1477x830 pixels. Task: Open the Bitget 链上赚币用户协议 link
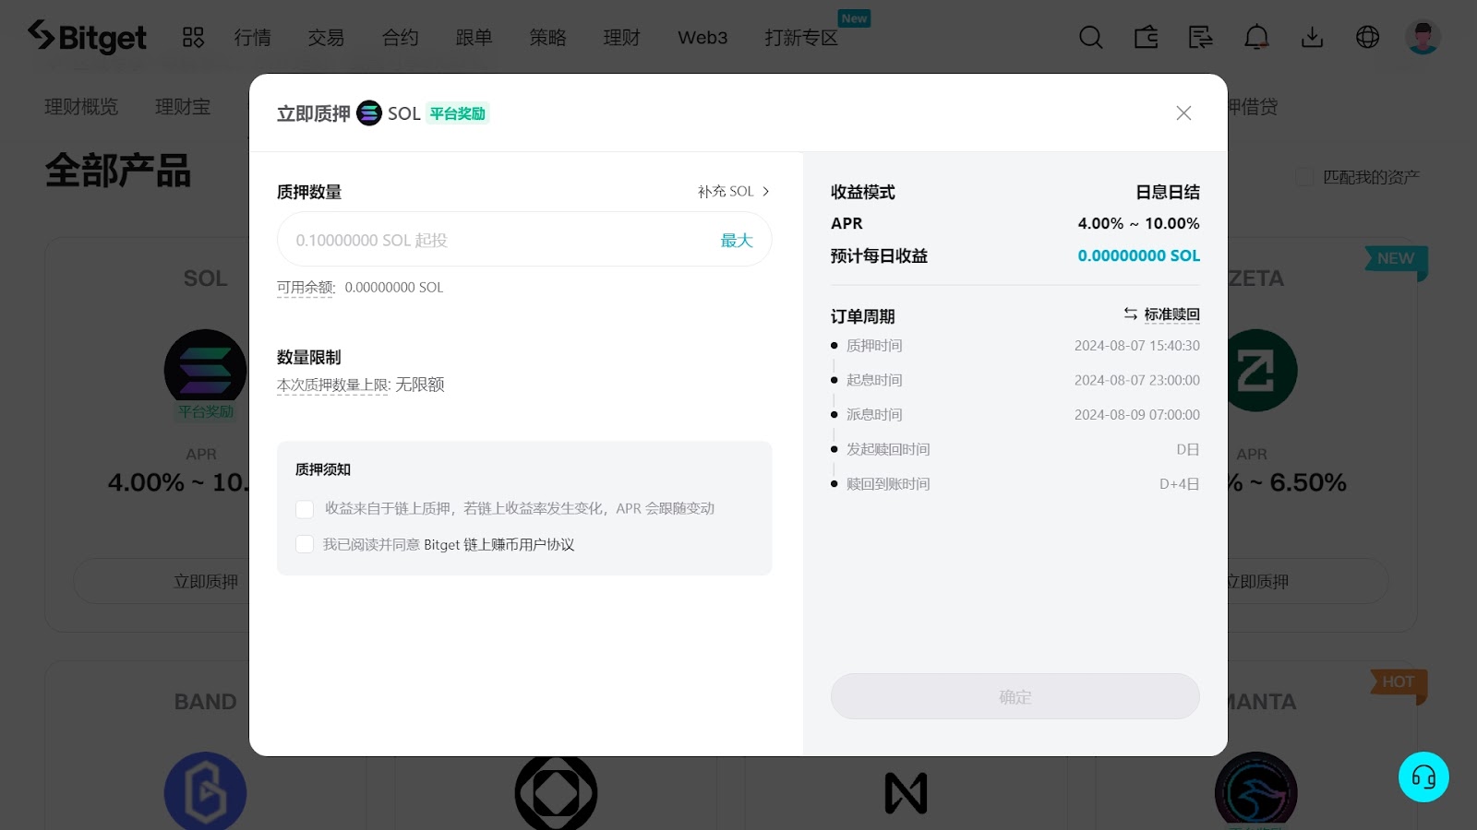coord(499,545)
